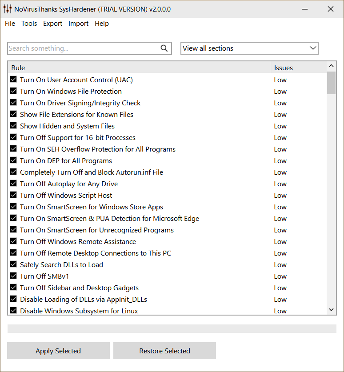The height and width of the screenshot is (372, 344).
Task: Minimize the SysHardener window
Action: pos(304,9)
